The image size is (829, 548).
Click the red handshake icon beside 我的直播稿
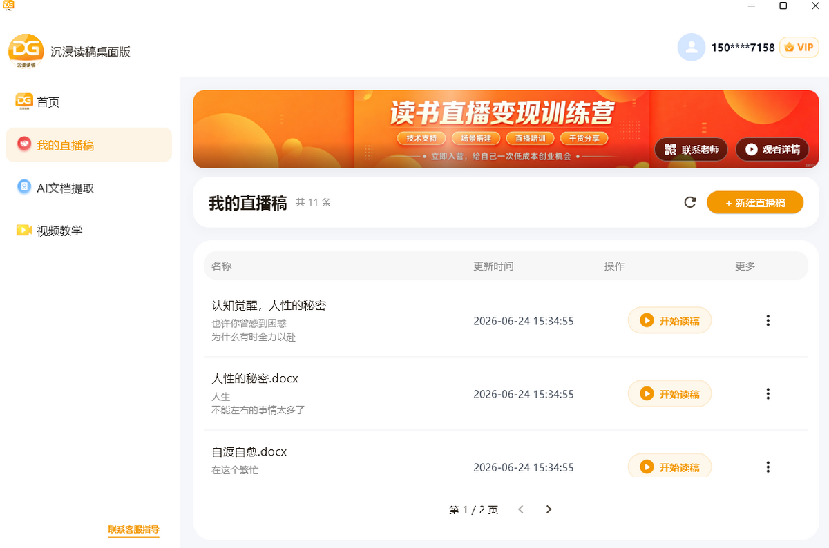click(x=24, y=144)
